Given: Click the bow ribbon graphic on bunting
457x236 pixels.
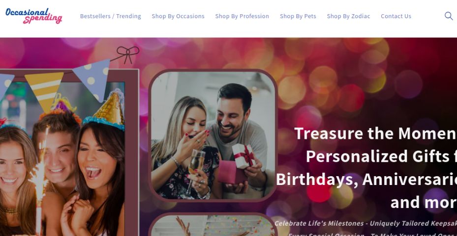Looking at the screenshot, I should tap(128, 54).
